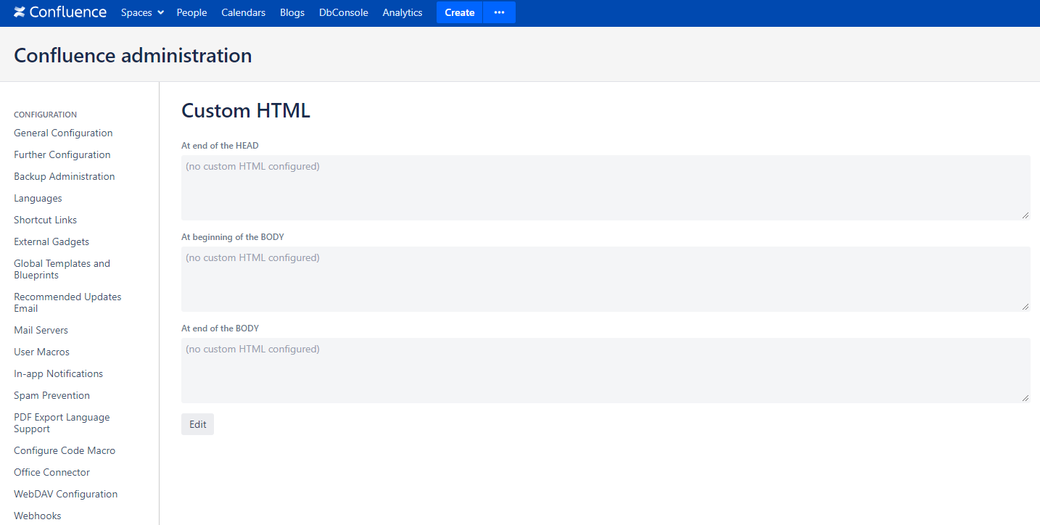Click the 'Confluence administration' page title
This screenshot has height=525, width=1040.
(133, 55)
